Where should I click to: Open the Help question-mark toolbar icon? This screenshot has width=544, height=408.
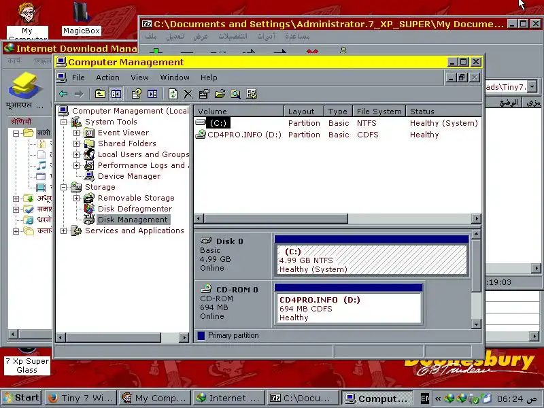click(x=137, y=94)
